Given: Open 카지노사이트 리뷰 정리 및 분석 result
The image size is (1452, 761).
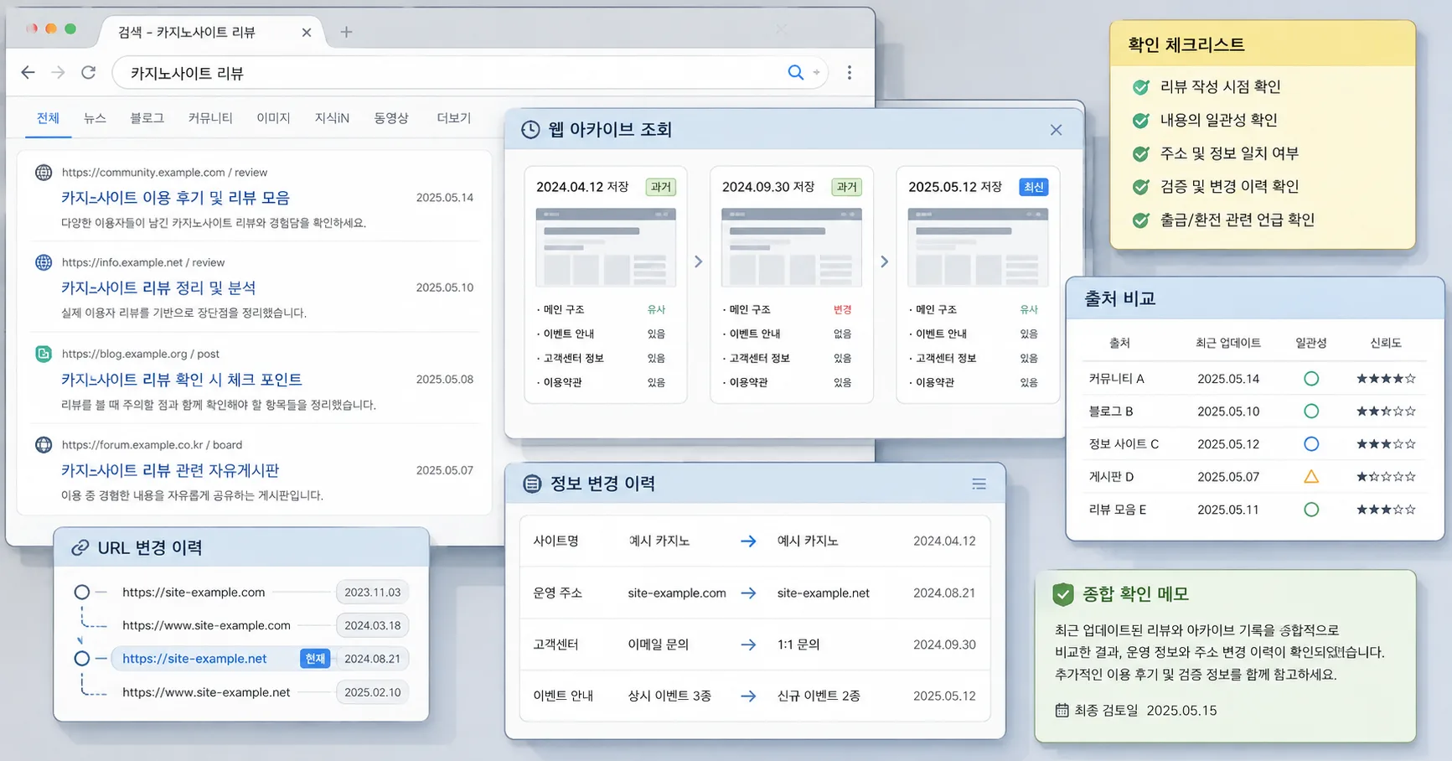Looking at the screenshot, I should coord(158,287).
